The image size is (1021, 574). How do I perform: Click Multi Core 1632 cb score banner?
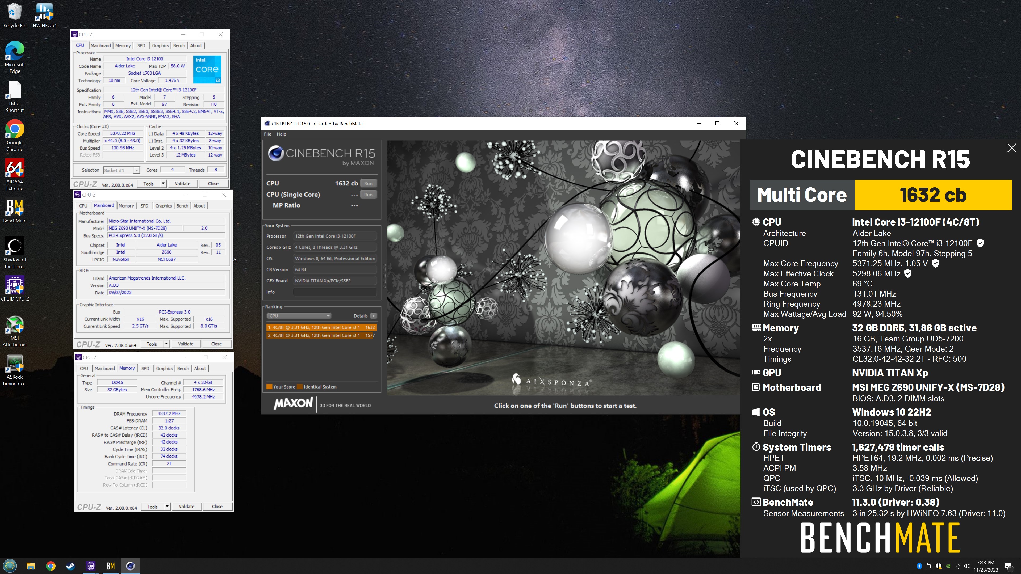point(880,195)
